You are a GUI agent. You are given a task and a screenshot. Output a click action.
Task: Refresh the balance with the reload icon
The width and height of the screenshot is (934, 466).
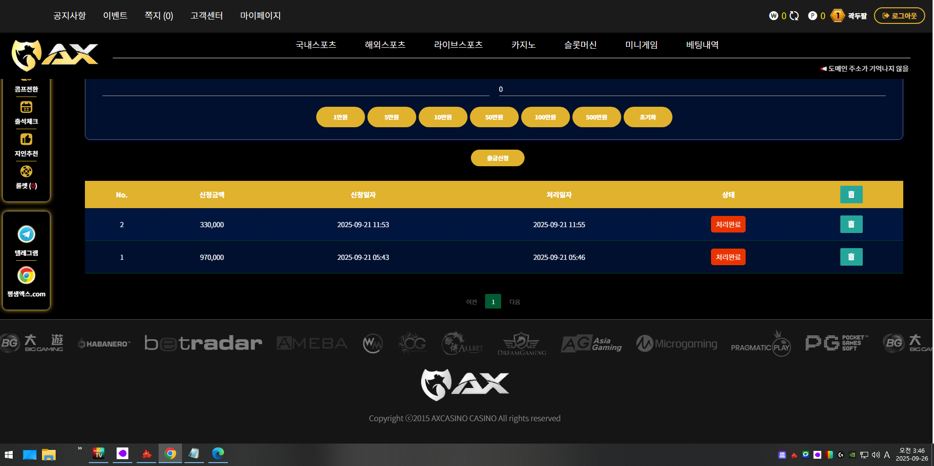(x=794, y=16)
